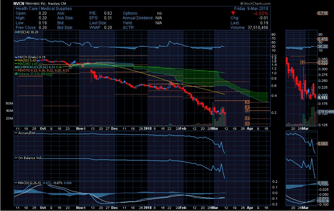Select the S1 pivot label
Viewport: 334px width, 211px height.
point(247,118)
